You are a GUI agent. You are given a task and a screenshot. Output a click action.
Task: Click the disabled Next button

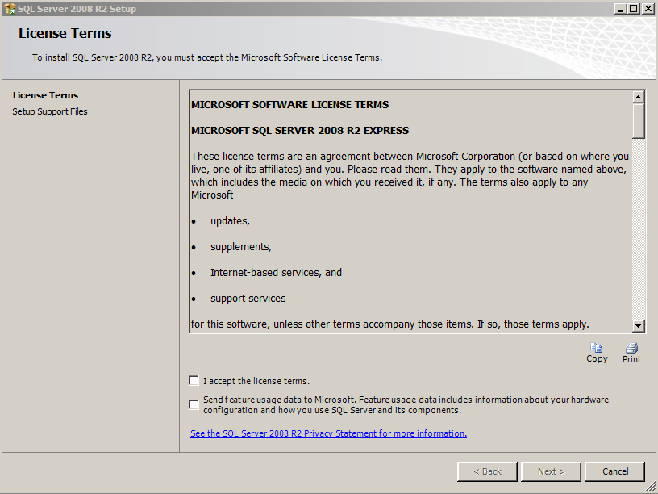point(551,471)
